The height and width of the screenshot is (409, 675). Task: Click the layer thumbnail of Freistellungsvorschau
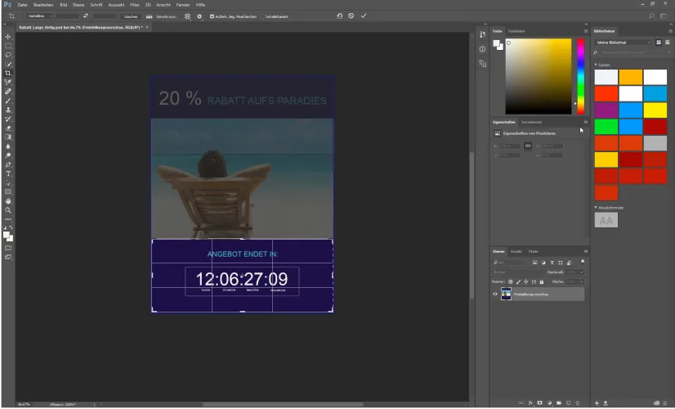click(507, 294)
